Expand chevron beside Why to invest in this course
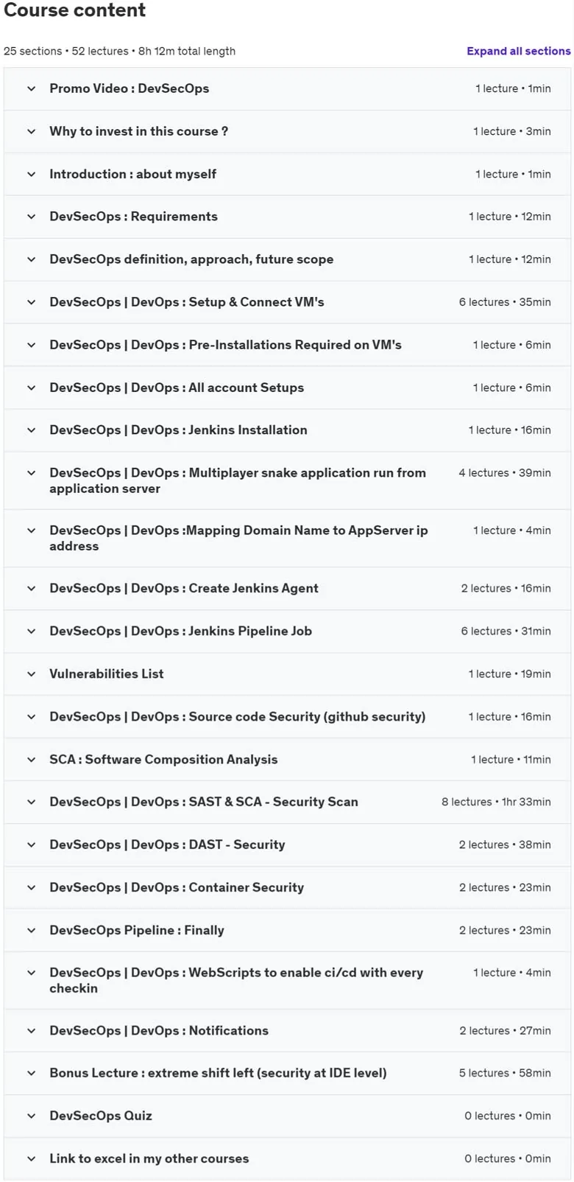This screenshot has height=1182, width=574. coord(31,131)
